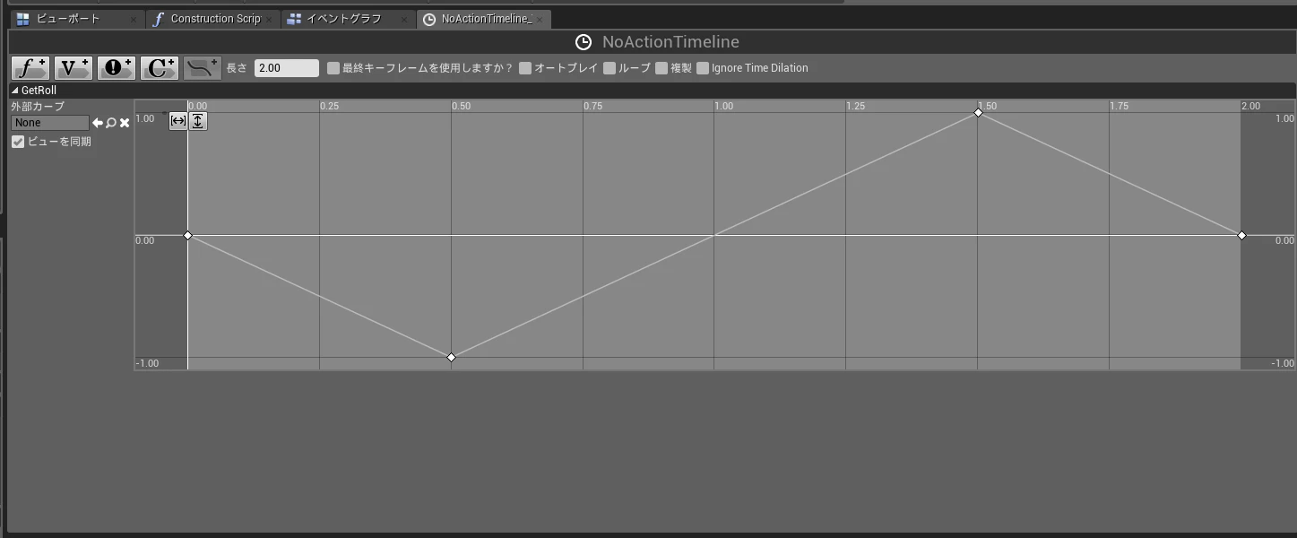Image resolution: width=1297 pixels, height=538 pixels.
Task: Toggle the オートプレイ checkbox
Action: pos(525,68)
